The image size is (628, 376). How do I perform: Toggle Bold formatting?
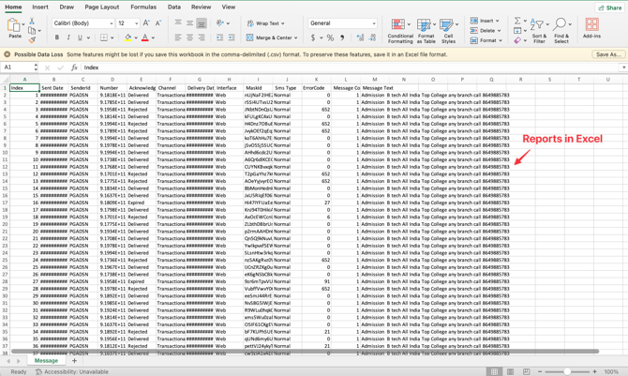pos(56,38)
